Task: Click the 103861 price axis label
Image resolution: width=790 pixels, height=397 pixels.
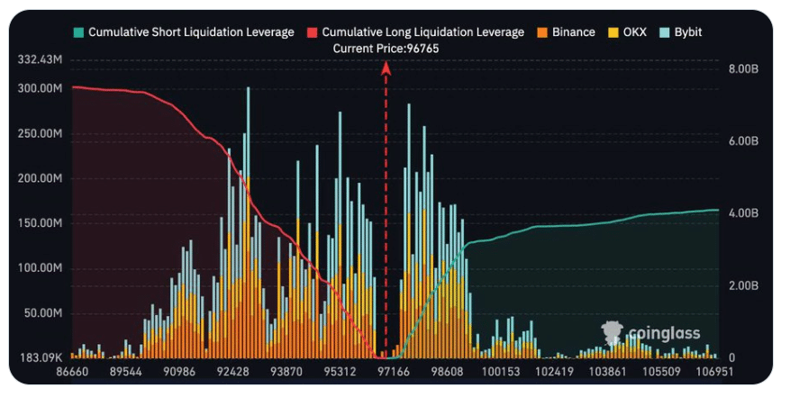Action: tap(608, 373)
